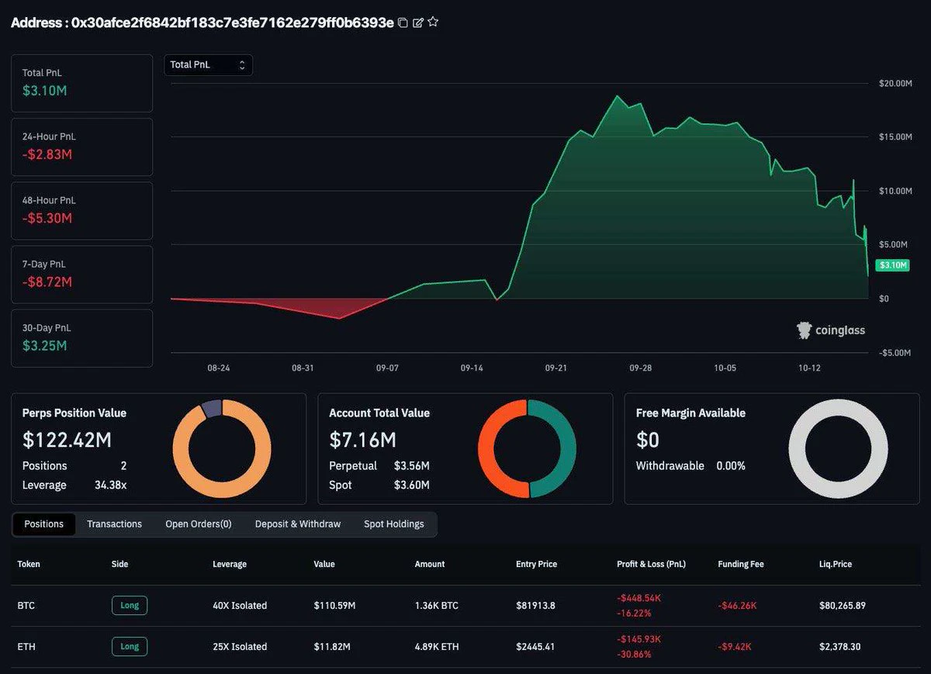Select the 24-Hour PnL card
Image resolution: width=931 pixels, height=674 pixels.
tap(82, 147)
